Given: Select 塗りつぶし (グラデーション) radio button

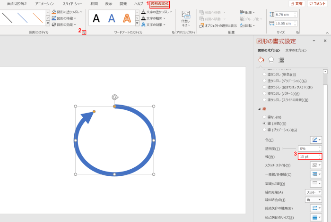Looking at the screenshot, I should [x=264, y=81].
